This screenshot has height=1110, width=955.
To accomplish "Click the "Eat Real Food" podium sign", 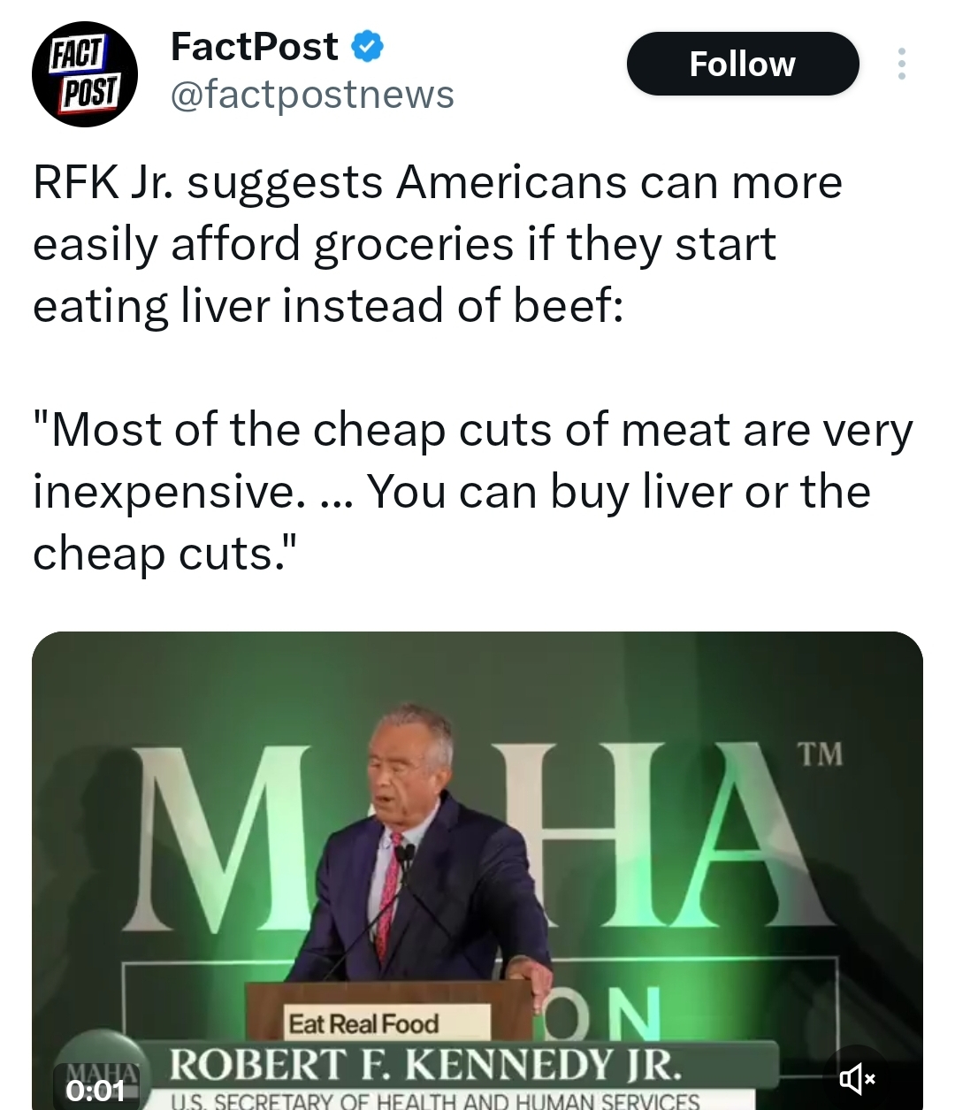I will tap(363, 1023).
